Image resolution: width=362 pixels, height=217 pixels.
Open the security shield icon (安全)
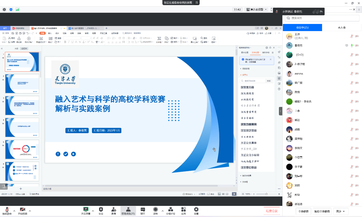pos(101,210)
